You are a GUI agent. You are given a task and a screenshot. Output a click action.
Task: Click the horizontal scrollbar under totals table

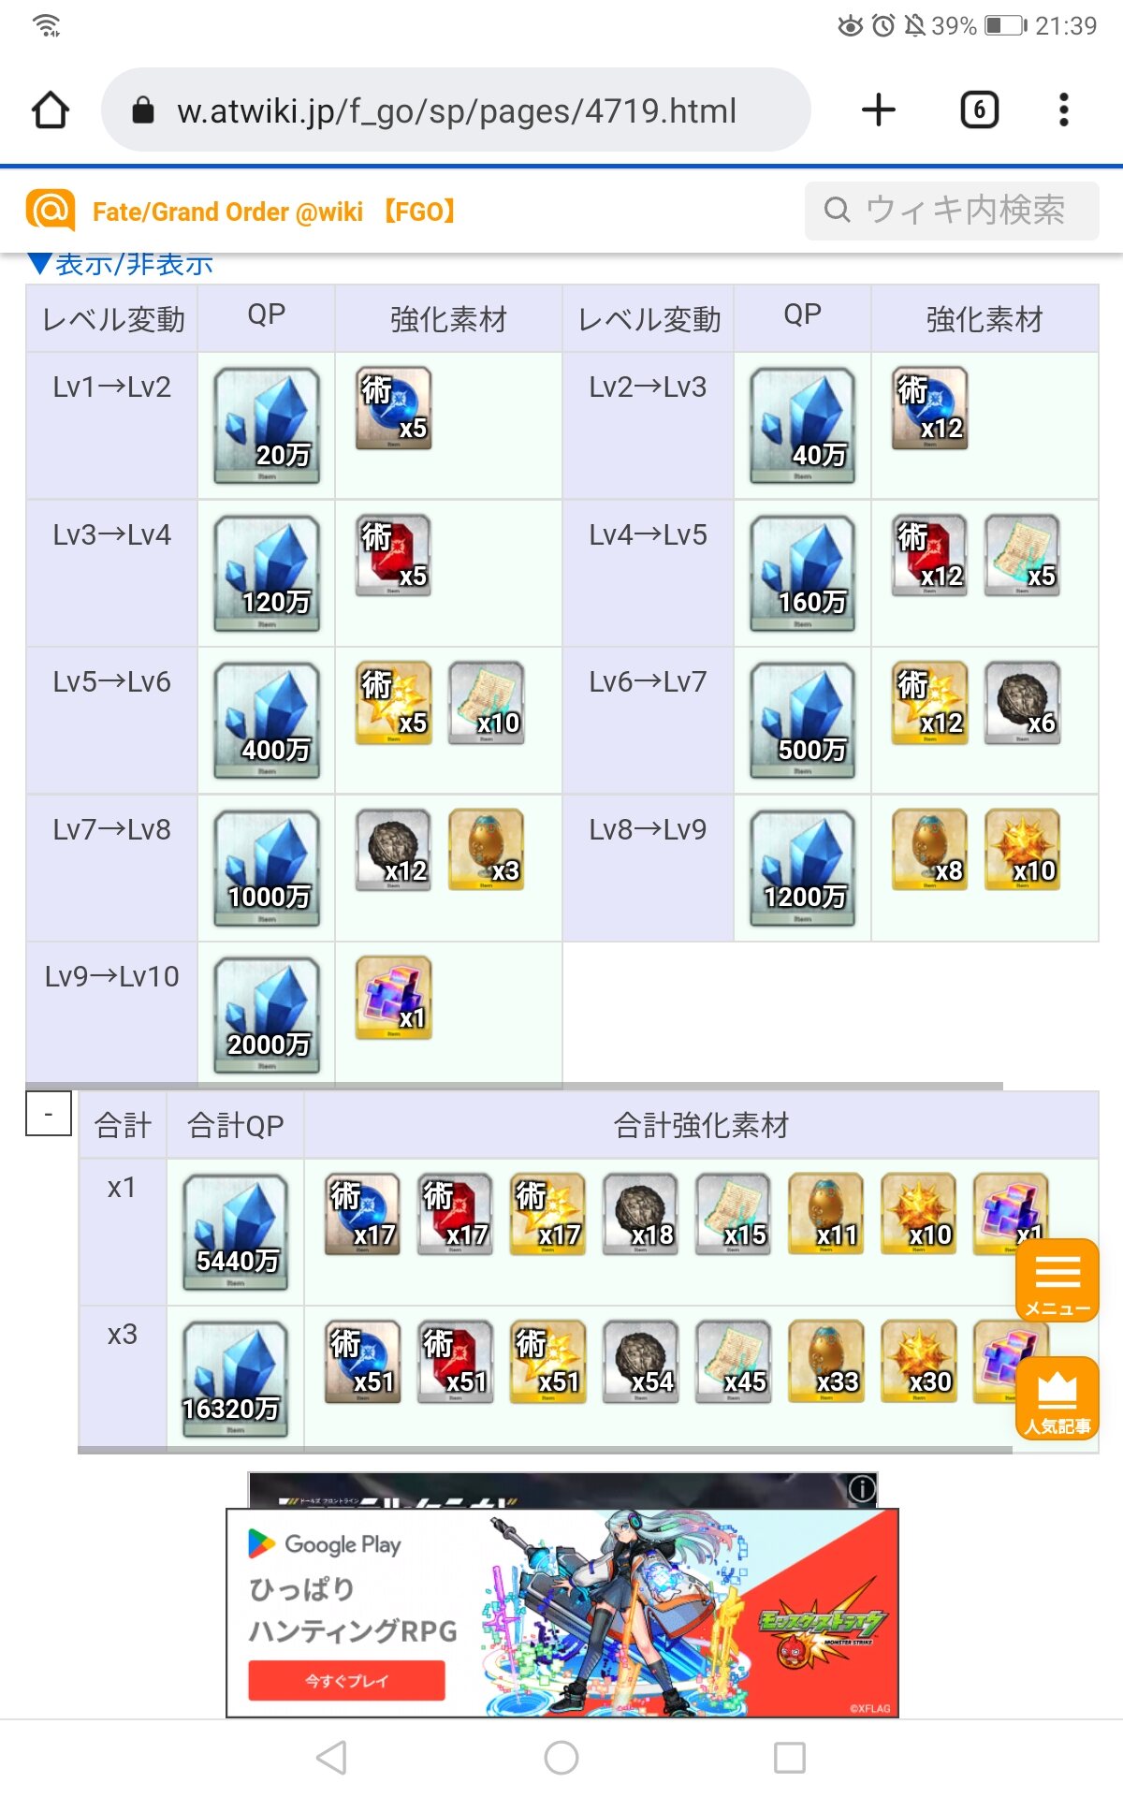pos(545,1450)
